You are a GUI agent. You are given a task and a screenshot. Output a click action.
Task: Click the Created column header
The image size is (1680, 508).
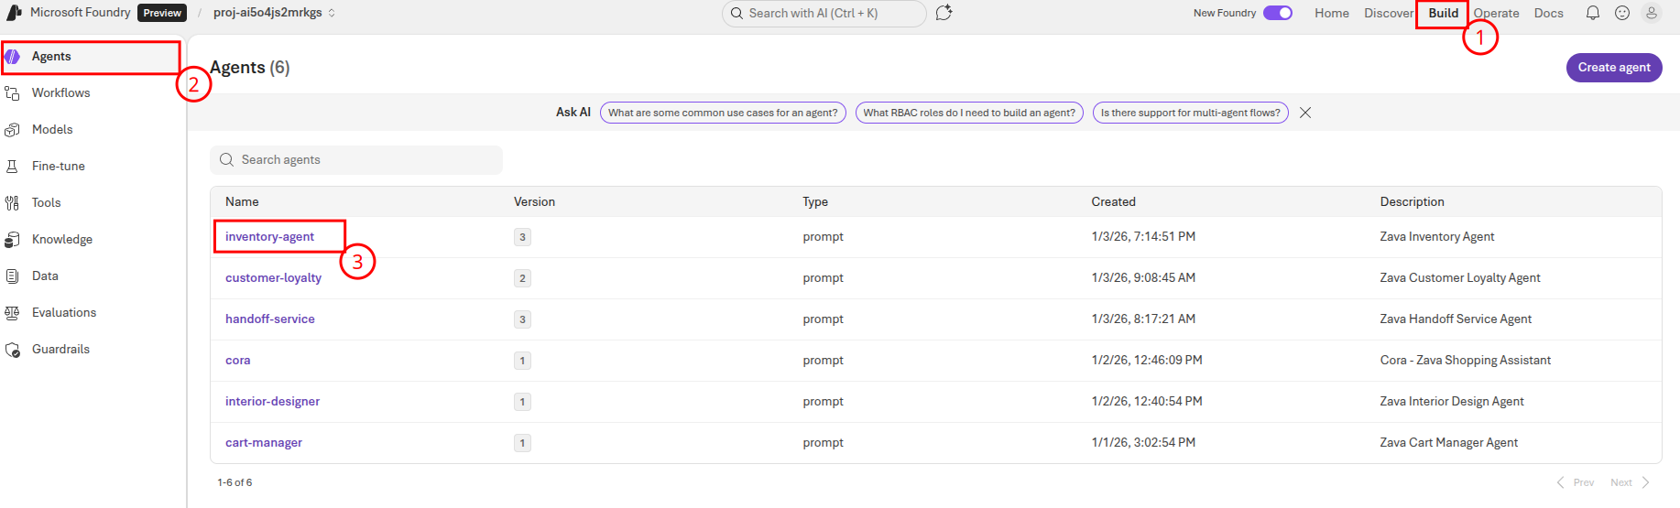tap(1113, 202)
